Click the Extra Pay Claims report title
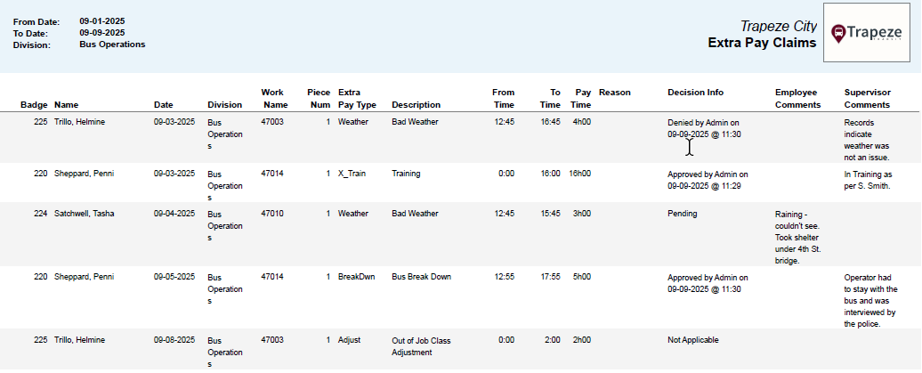The height and width of the screenshot is (373, 922). 762,43
